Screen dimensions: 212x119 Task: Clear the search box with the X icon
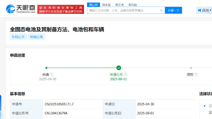161,10
